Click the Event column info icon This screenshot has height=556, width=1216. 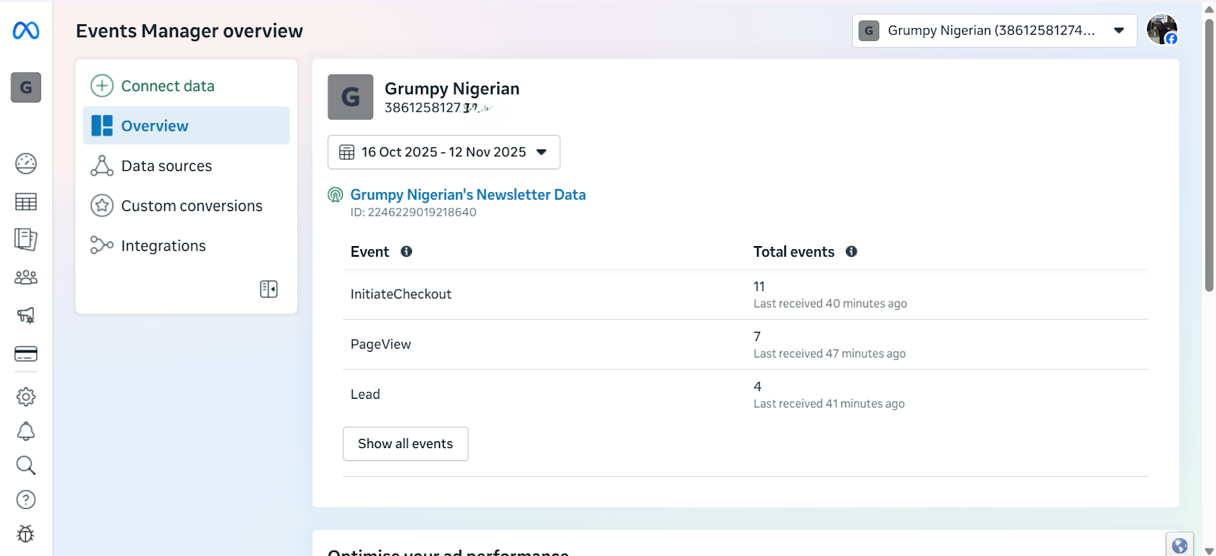click(407, 251)
